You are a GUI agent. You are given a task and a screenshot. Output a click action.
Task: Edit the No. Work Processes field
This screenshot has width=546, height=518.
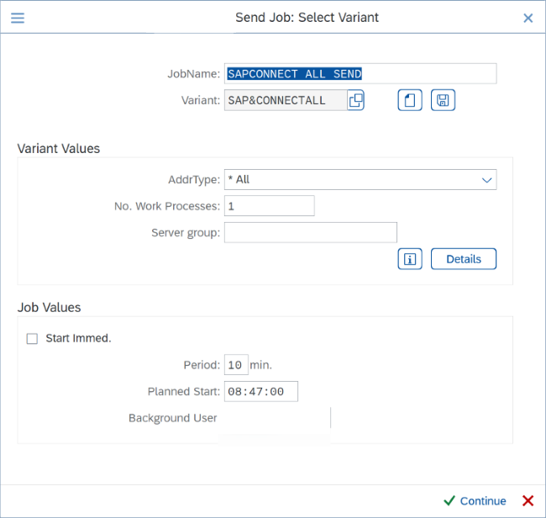click(269, 206)
